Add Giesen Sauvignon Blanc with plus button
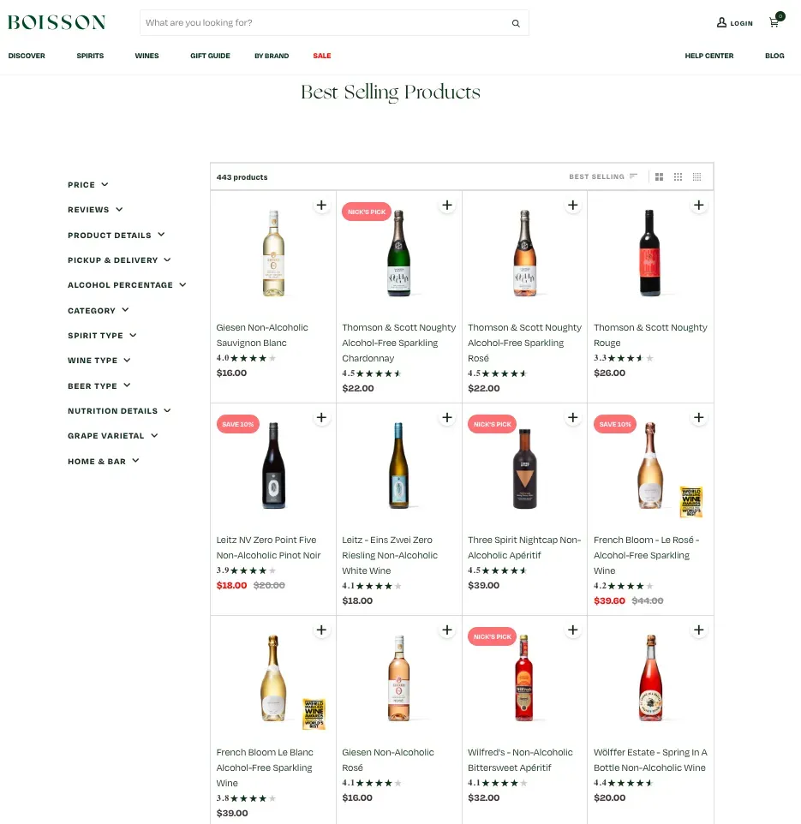The height and width of the screenshot is (824, 801). 321,205
